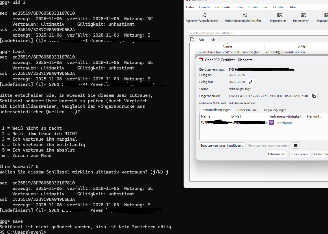The height and width of the screenshot is (234, 328).
Task: Sort certificate list by Name column header
Action: click(227, 46)
